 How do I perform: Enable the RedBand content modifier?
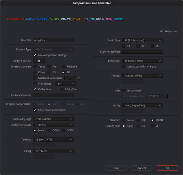[63, 67]
